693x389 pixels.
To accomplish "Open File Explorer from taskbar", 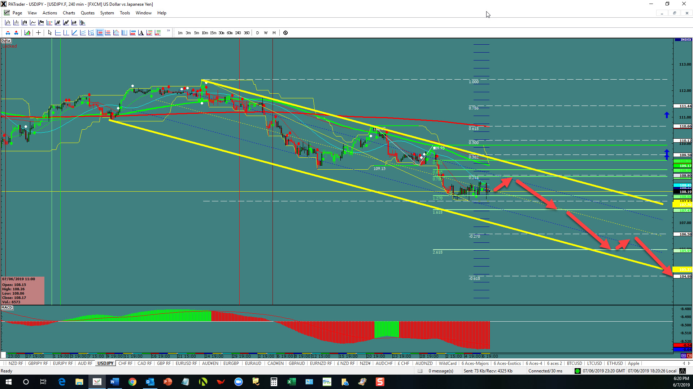I will 79,382.
